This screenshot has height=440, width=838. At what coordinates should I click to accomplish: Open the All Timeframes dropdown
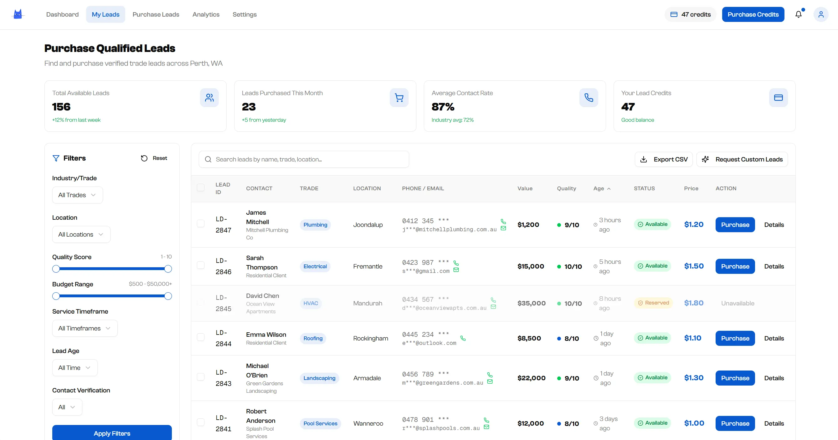(85, 329)
